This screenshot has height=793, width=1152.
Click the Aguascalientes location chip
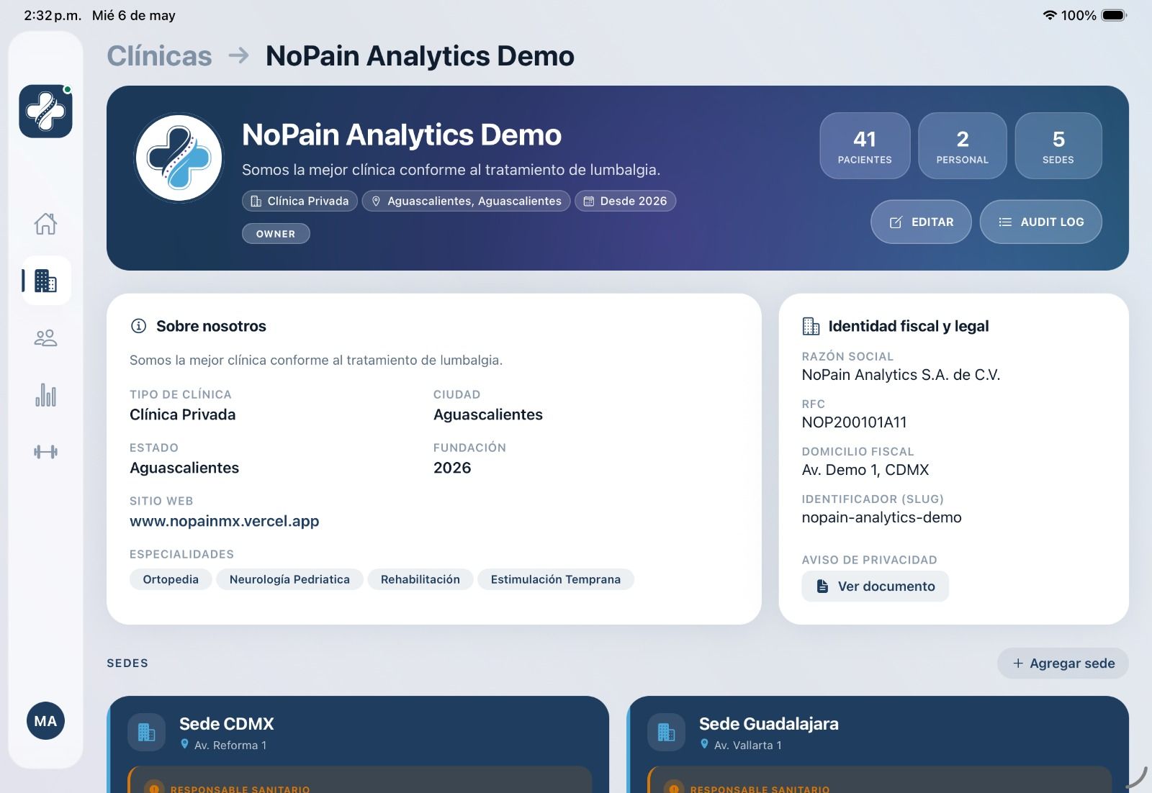point(466,201)
